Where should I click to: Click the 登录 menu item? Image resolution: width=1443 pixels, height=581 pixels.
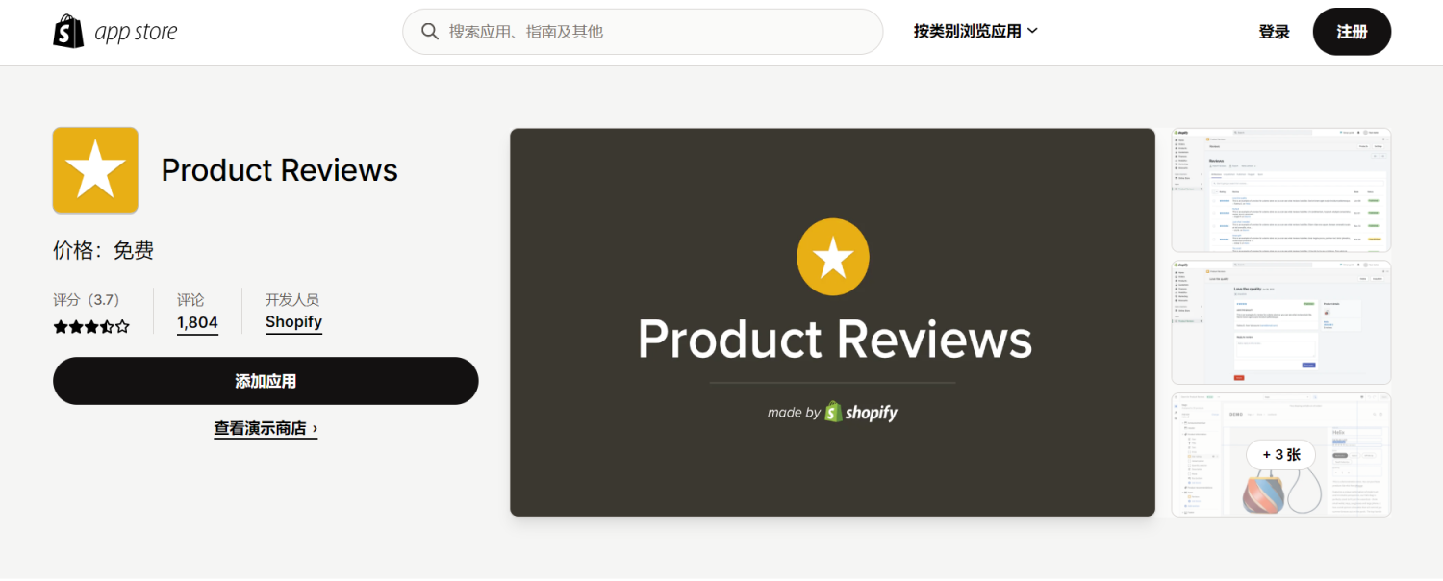point(1273,30)
